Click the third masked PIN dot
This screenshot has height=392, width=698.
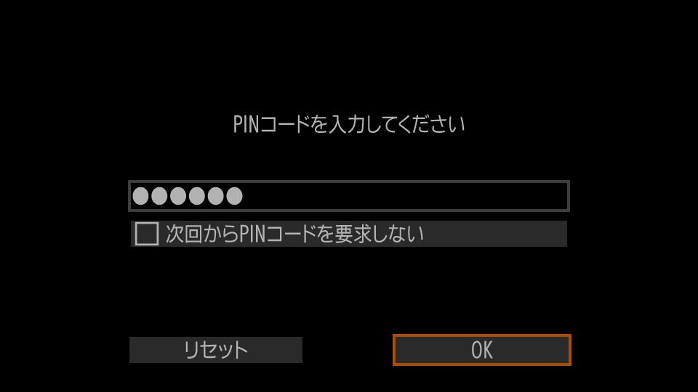178,196
